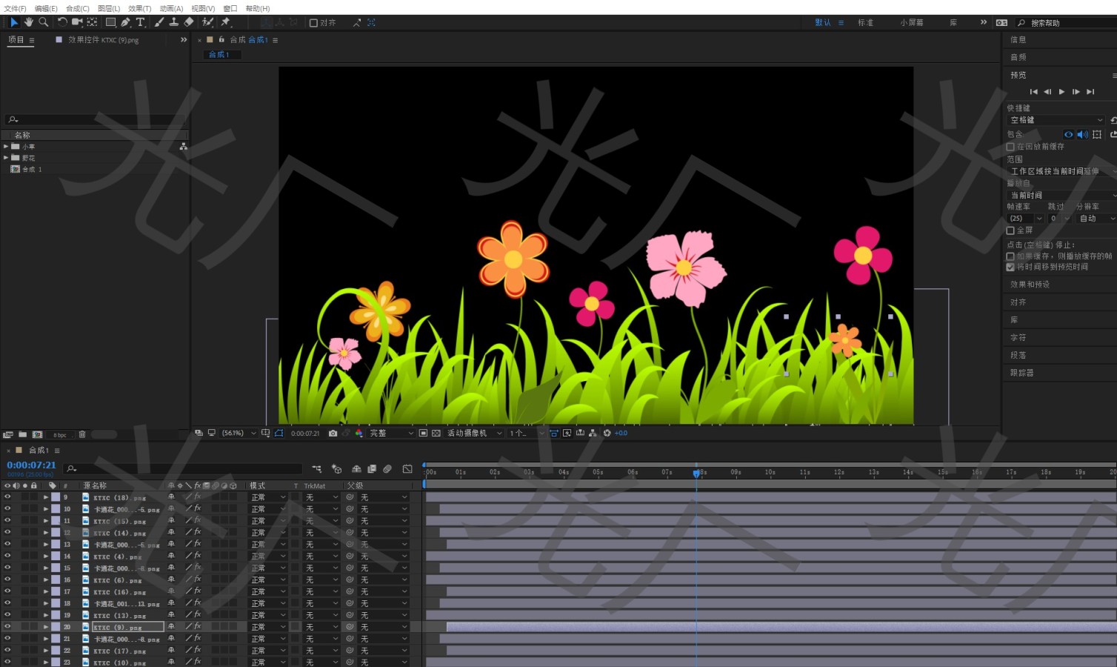Viewport: 1117px width, 667px height.
Task: Select the Eraser tool
Action: click(x=189, y=22)
